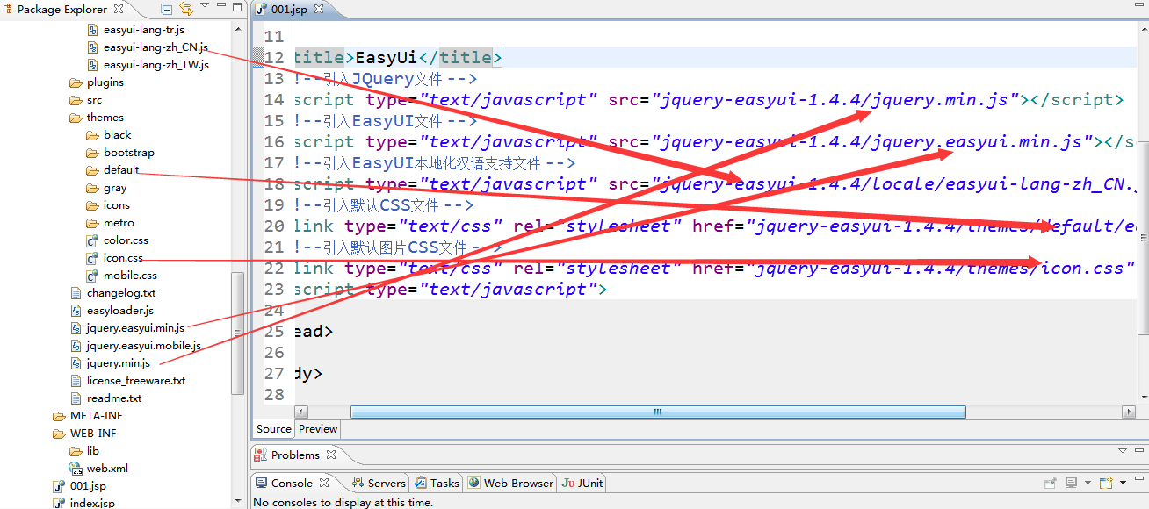Viewport: 1149px width, 509px height.
Task: Click the icon.css href in line 22
Action: tap(940, 269)
